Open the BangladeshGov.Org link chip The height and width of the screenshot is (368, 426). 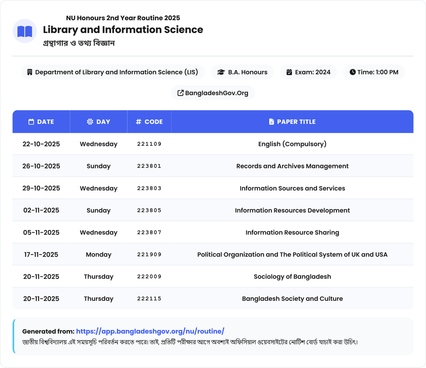pyautogui.click(x=213, y=93)
